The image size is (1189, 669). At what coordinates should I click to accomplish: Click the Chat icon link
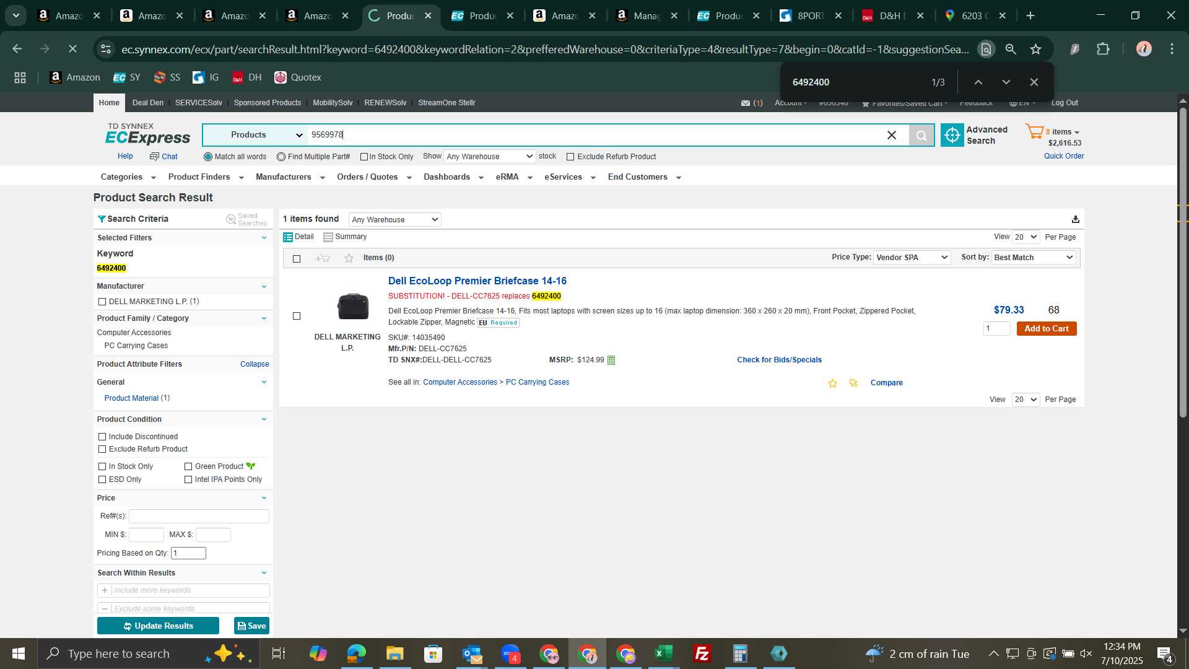click(163, 157)
